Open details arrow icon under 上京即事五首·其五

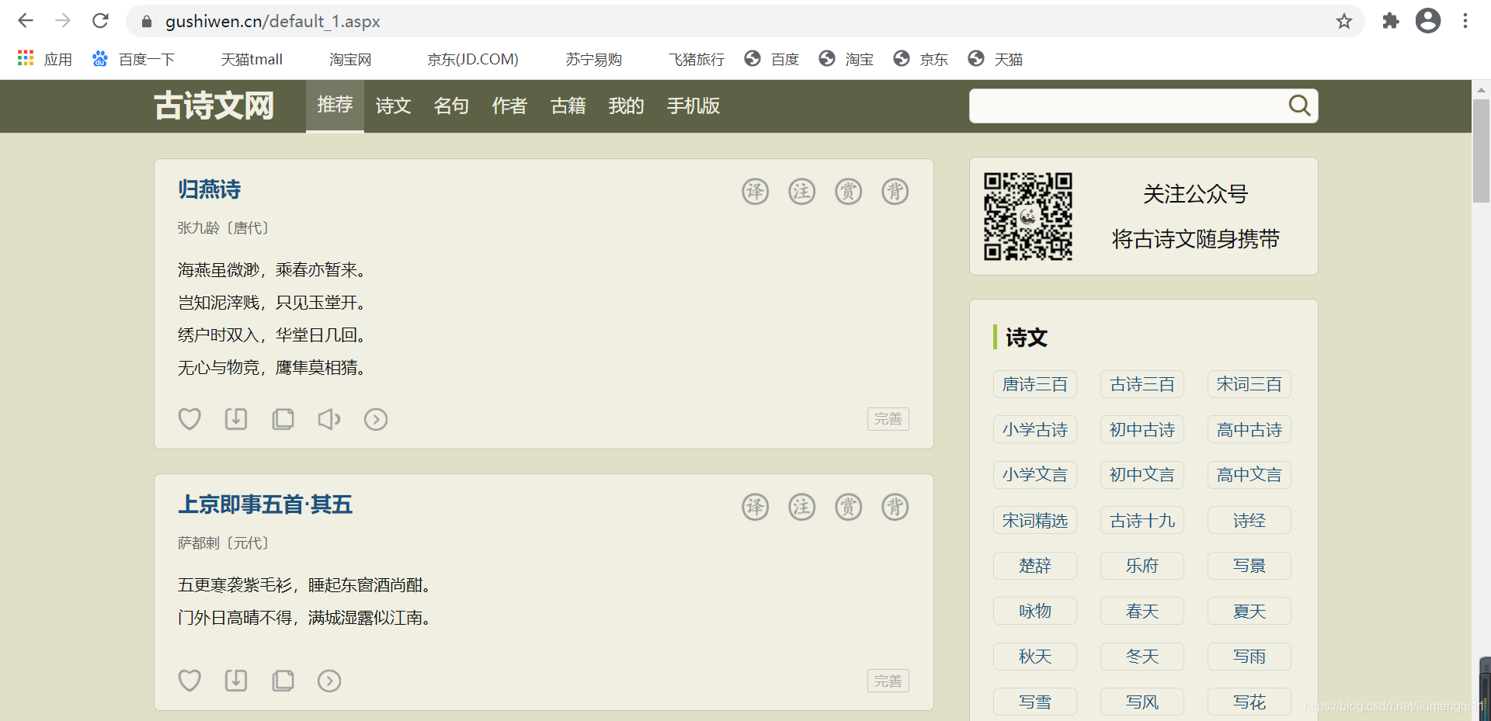click(x=329, y=681)
